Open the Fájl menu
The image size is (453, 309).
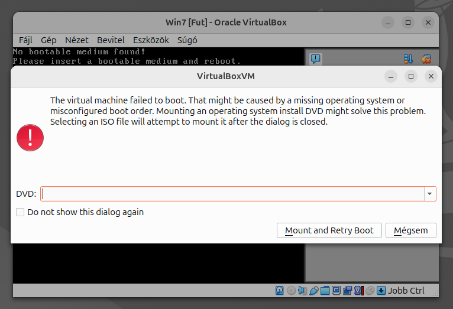25,40
